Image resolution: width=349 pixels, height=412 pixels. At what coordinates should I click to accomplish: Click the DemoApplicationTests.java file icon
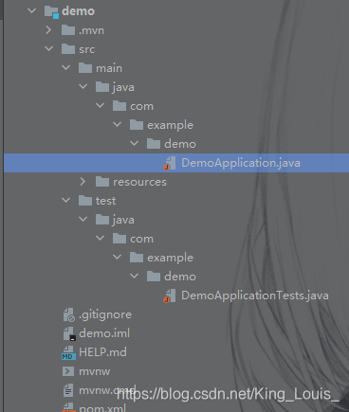pyautogui.click(x=170, y=296)
